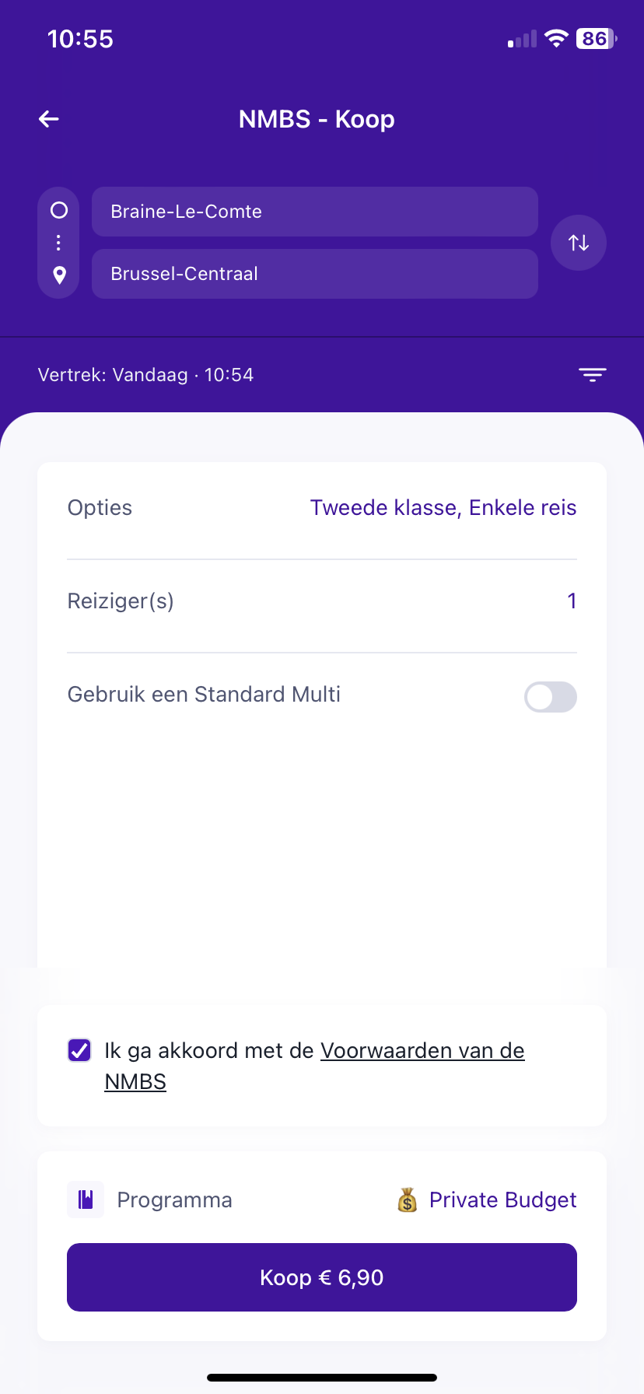
Task: Tap the destination pin icon
Action: (59, 275)
